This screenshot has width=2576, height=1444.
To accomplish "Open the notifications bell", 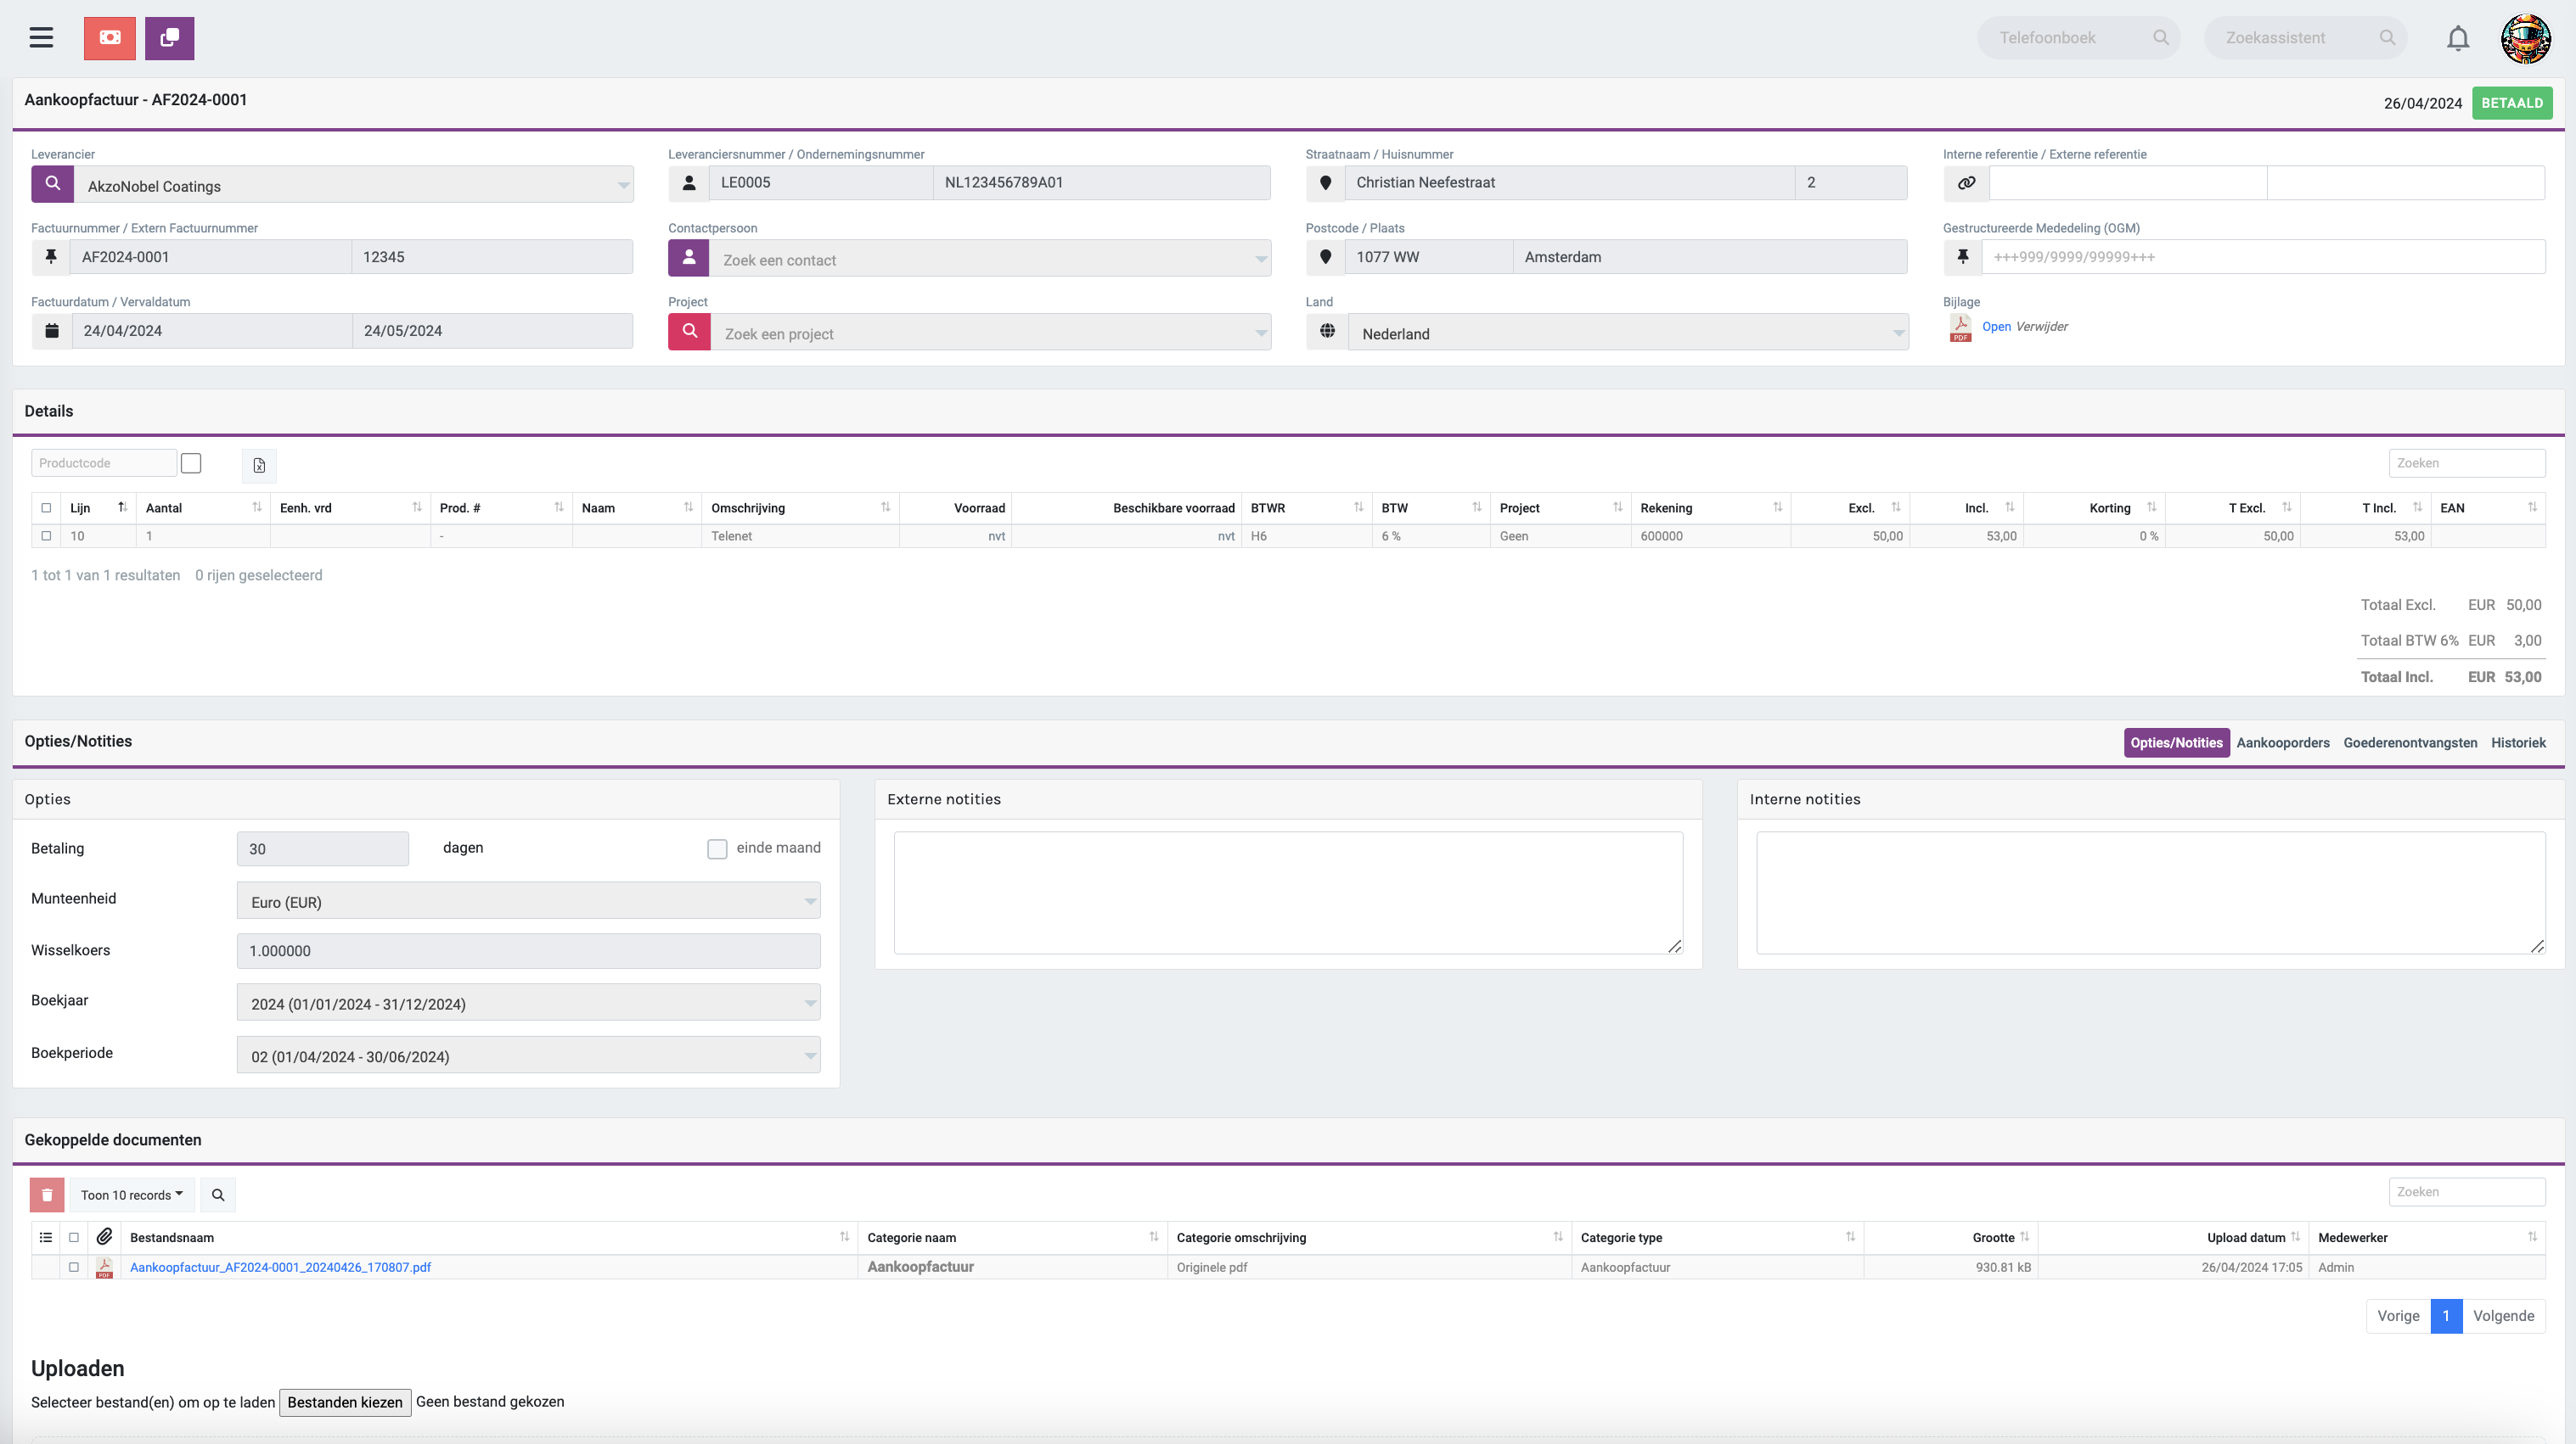I will coord(2458,38).
